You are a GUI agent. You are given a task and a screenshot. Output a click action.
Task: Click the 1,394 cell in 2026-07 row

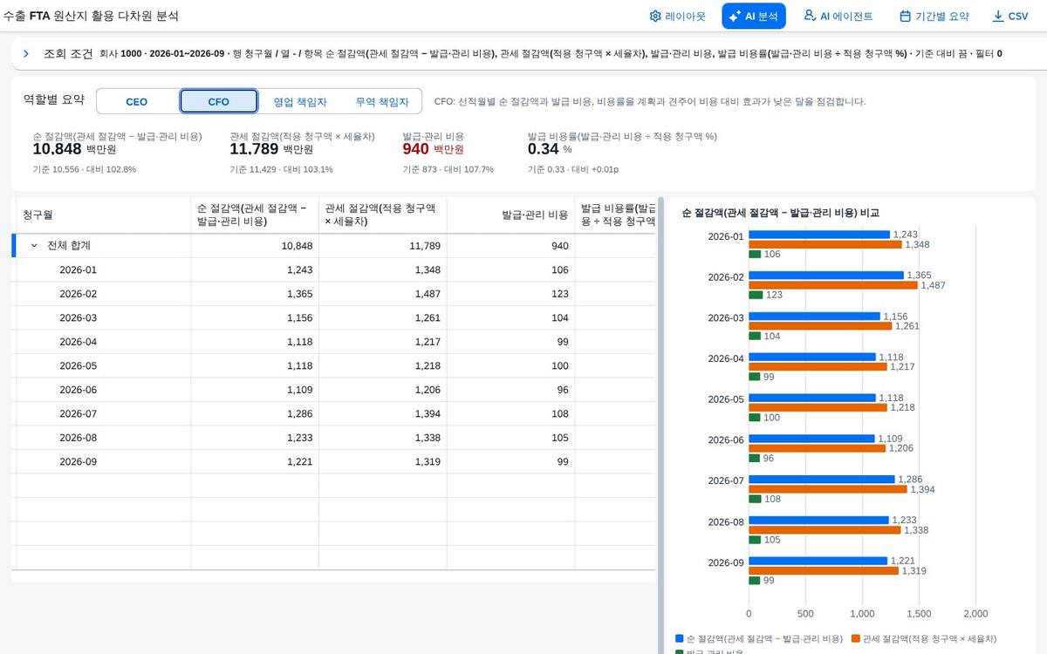[383, 413]
